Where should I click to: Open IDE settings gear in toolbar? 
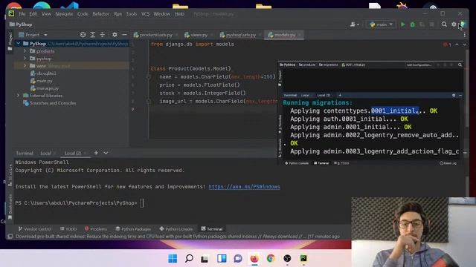click(x=454, y=24)
